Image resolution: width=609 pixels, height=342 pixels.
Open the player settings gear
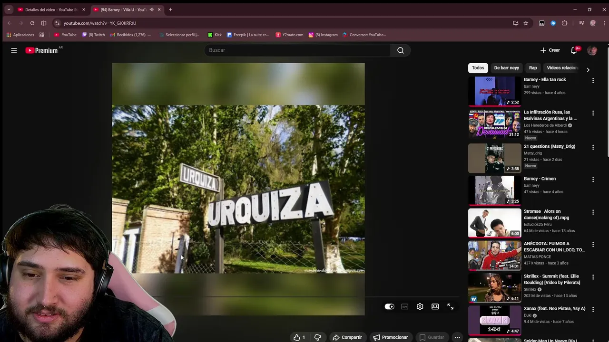coord(420,307)
